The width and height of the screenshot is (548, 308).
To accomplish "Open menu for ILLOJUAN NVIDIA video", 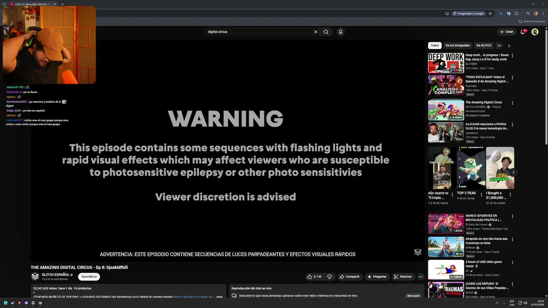I will coord(512,125).
